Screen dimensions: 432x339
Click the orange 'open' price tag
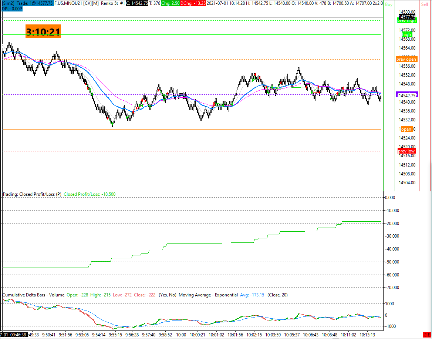coord(406,129)
